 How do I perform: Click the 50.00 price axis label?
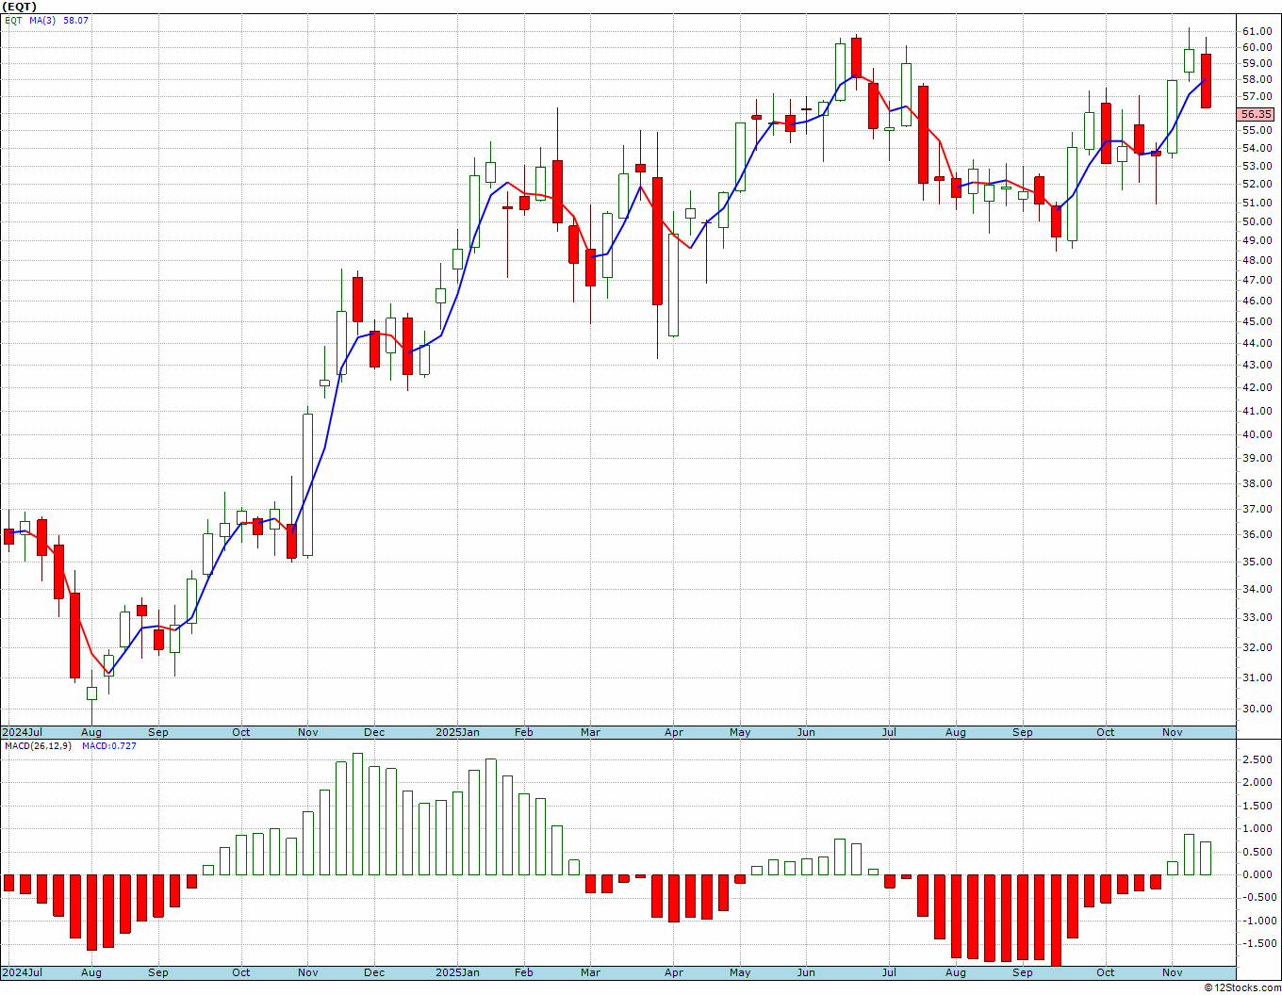point(1257,221)
